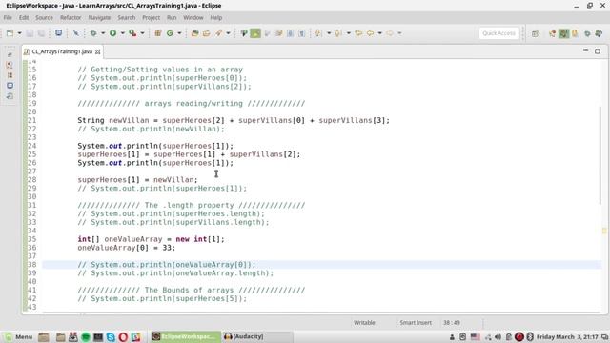The width and height of the screenshot is (610, 343).
Task: Toggle the highlighted Mark Occurrences button
Action: pos(255,33)
